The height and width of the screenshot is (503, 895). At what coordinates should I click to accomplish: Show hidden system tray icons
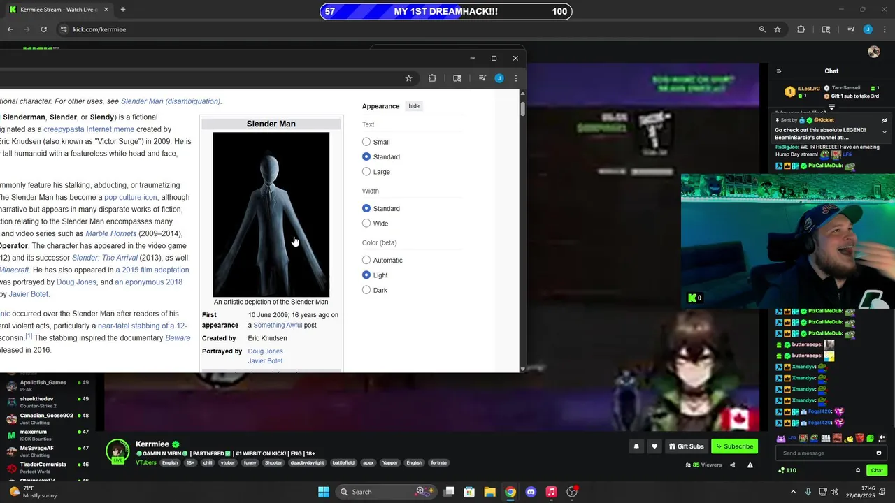[793, 492]
